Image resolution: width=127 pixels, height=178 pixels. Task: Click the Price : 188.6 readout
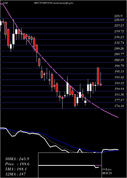tap(17, 164)
